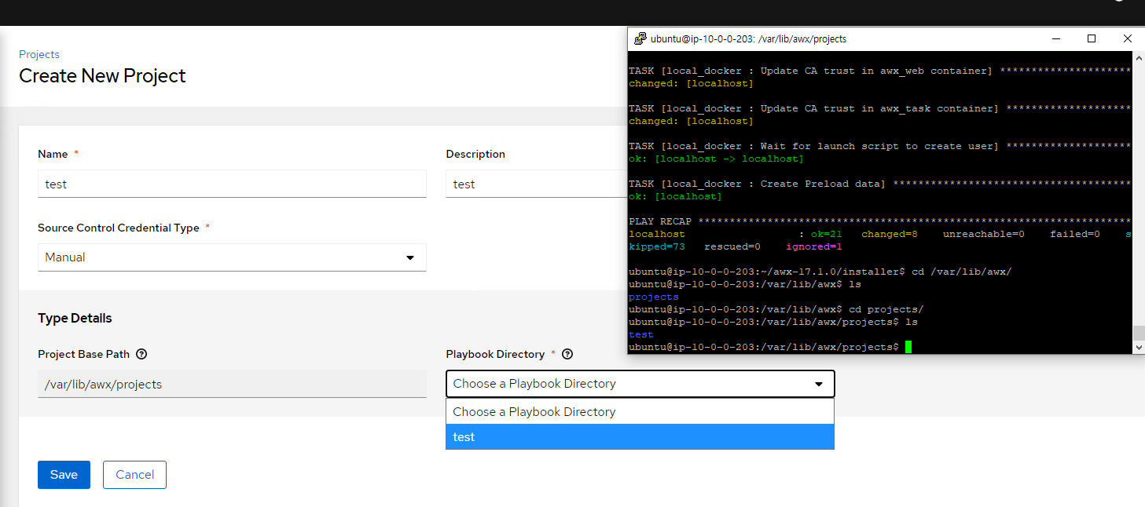Click the Project Base Path help icon

click(x=141, y=354)
